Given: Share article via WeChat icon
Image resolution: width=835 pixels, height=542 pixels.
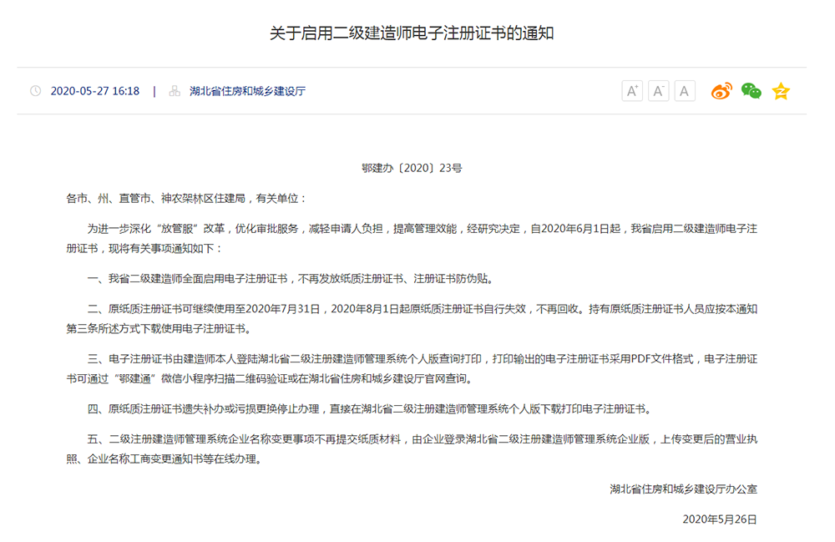Looking at the screenshot, I should 751,91.
